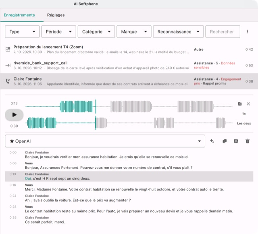Viewport: 258px width, 234px height.
Task: Click the upper waveform track to seek
Action: pos(129,107)
